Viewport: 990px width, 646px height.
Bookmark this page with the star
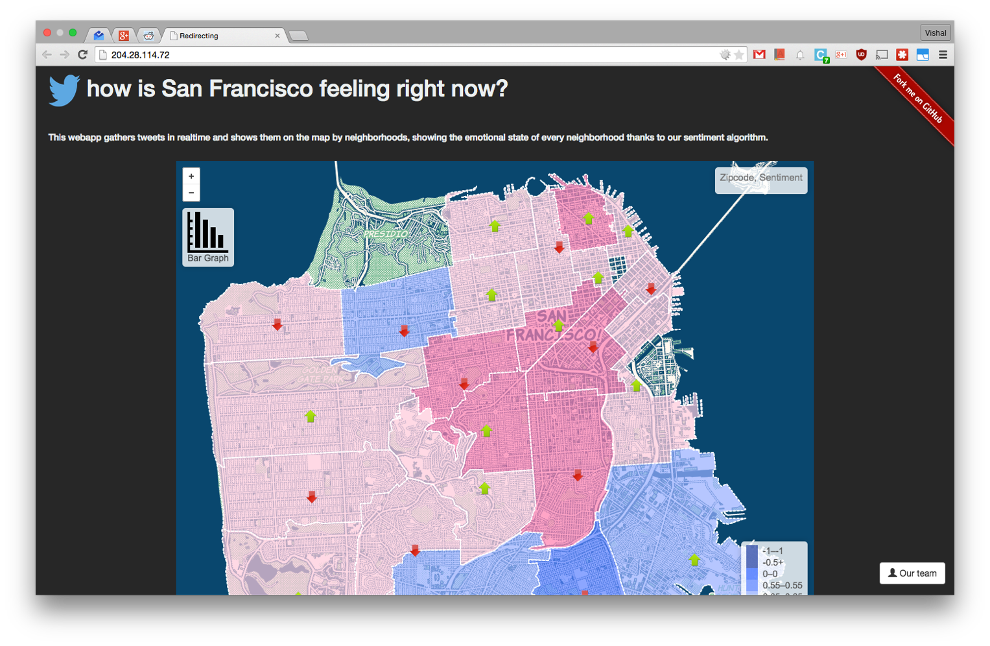point(738,55)
